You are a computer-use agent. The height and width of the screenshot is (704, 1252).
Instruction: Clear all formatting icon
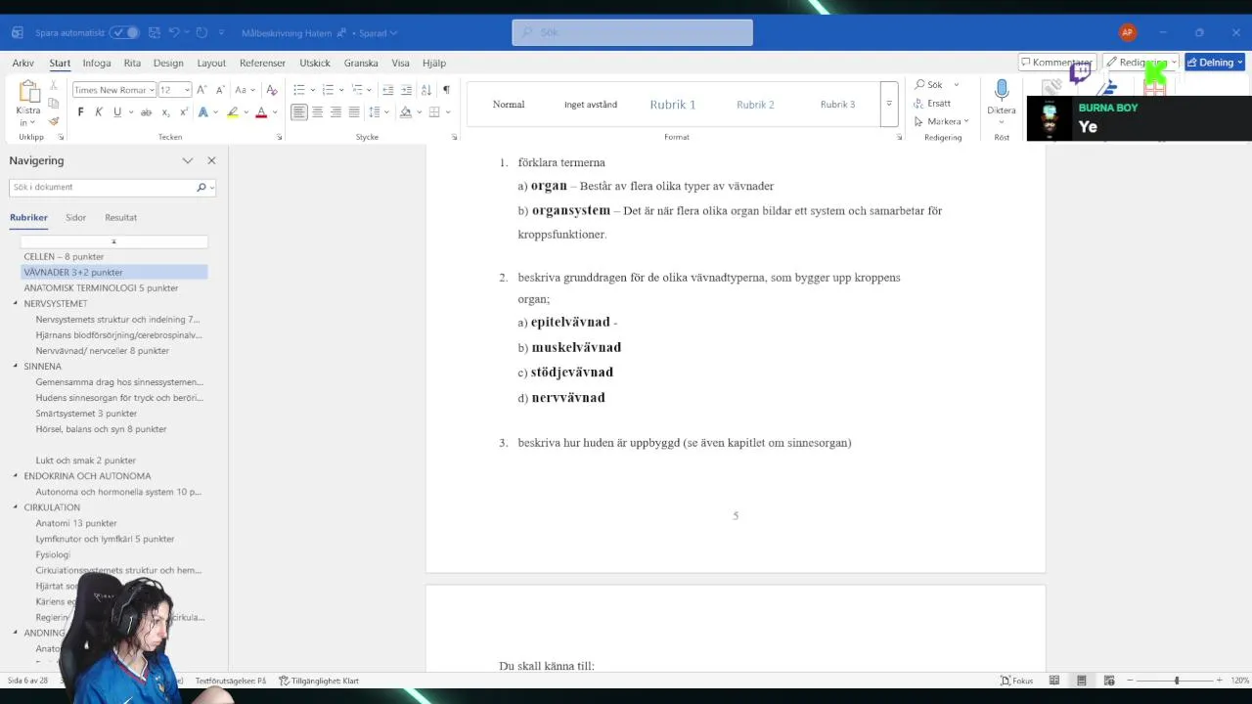pos(272,90)
